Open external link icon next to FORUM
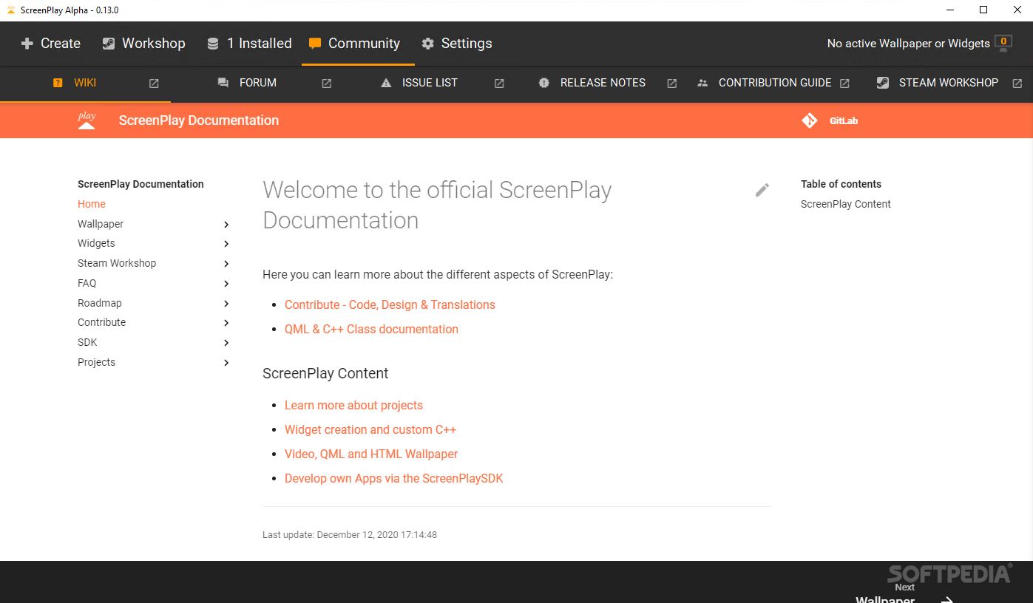 [327, 84]
